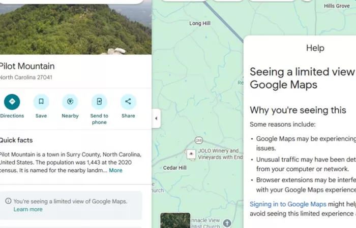Click the limited view info icon
The image size is (356, 228).
click(8, 201)
